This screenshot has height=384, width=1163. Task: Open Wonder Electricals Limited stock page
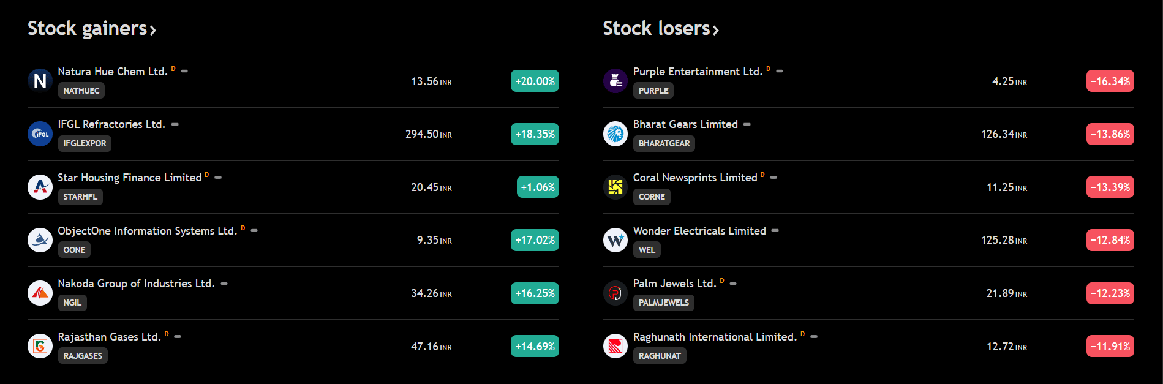coord(699,231)
